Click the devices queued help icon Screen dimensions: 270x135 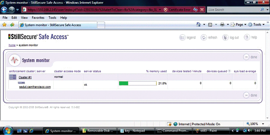tap(229, 71)
